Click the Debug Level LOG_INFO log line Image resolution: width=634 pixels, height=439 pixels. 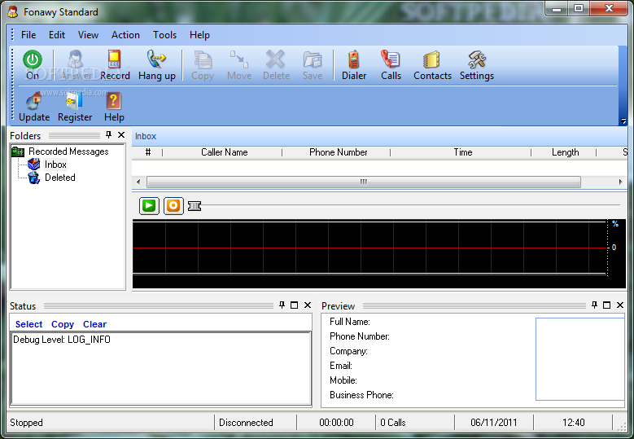click(62, 340)
